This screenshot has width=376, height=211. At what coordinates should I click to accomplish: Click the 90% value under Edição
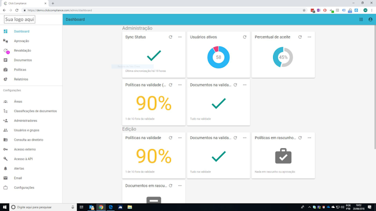point(154,156)
